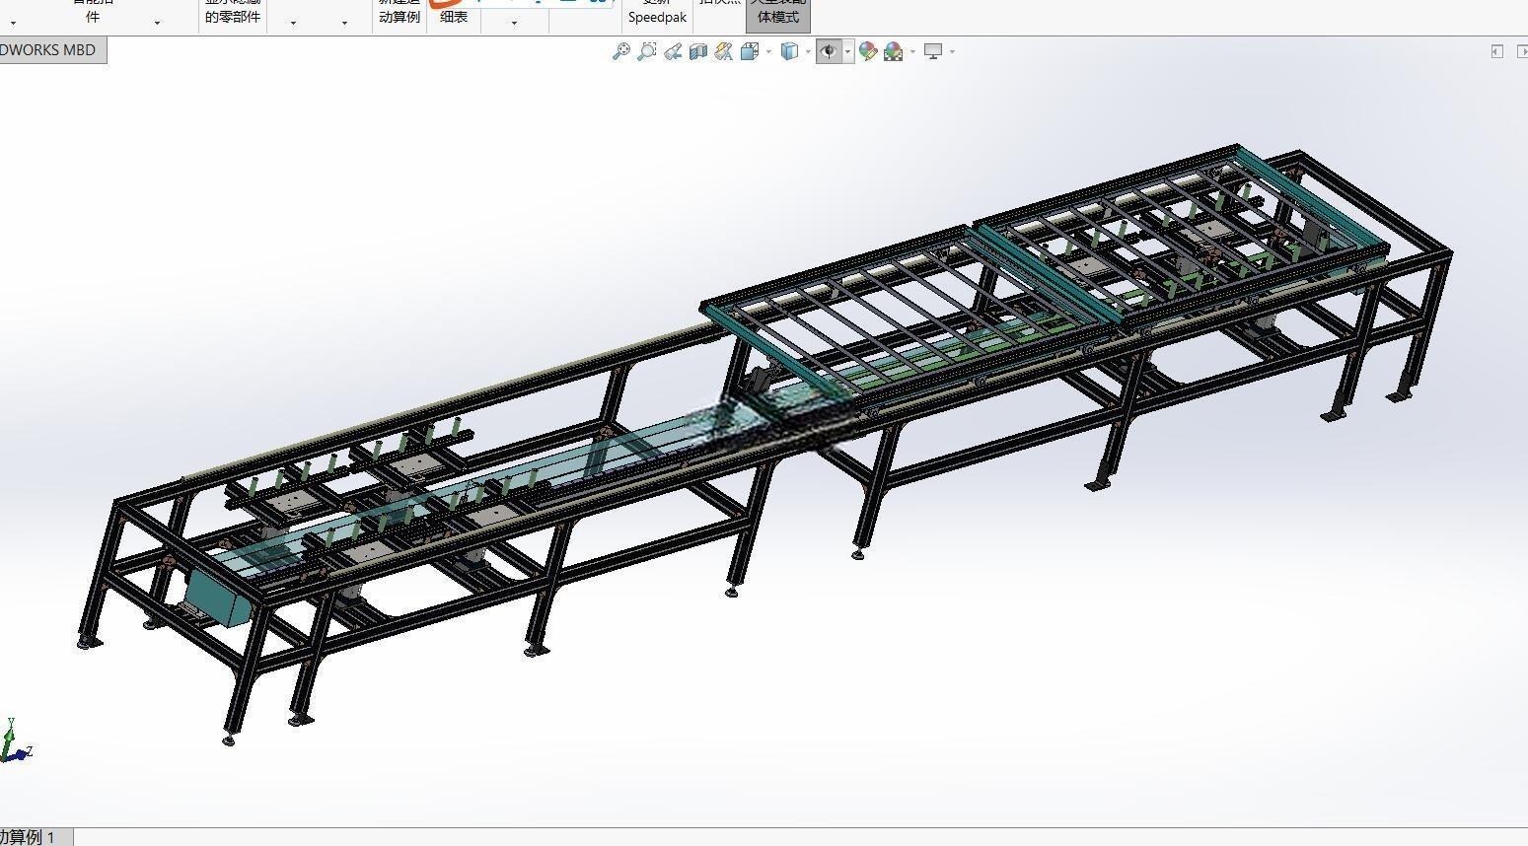Open the Apply Scene dropdown arrow
Image resolution: width=1528 pixels, height=846 pixels.
(x=912, y=51)
